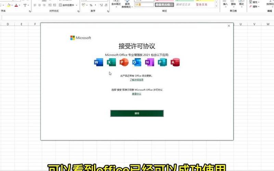The height and width of the screenshot is (171, 274).
Task: Click the 合并后居中 merge button
Action: pos(66,5)
